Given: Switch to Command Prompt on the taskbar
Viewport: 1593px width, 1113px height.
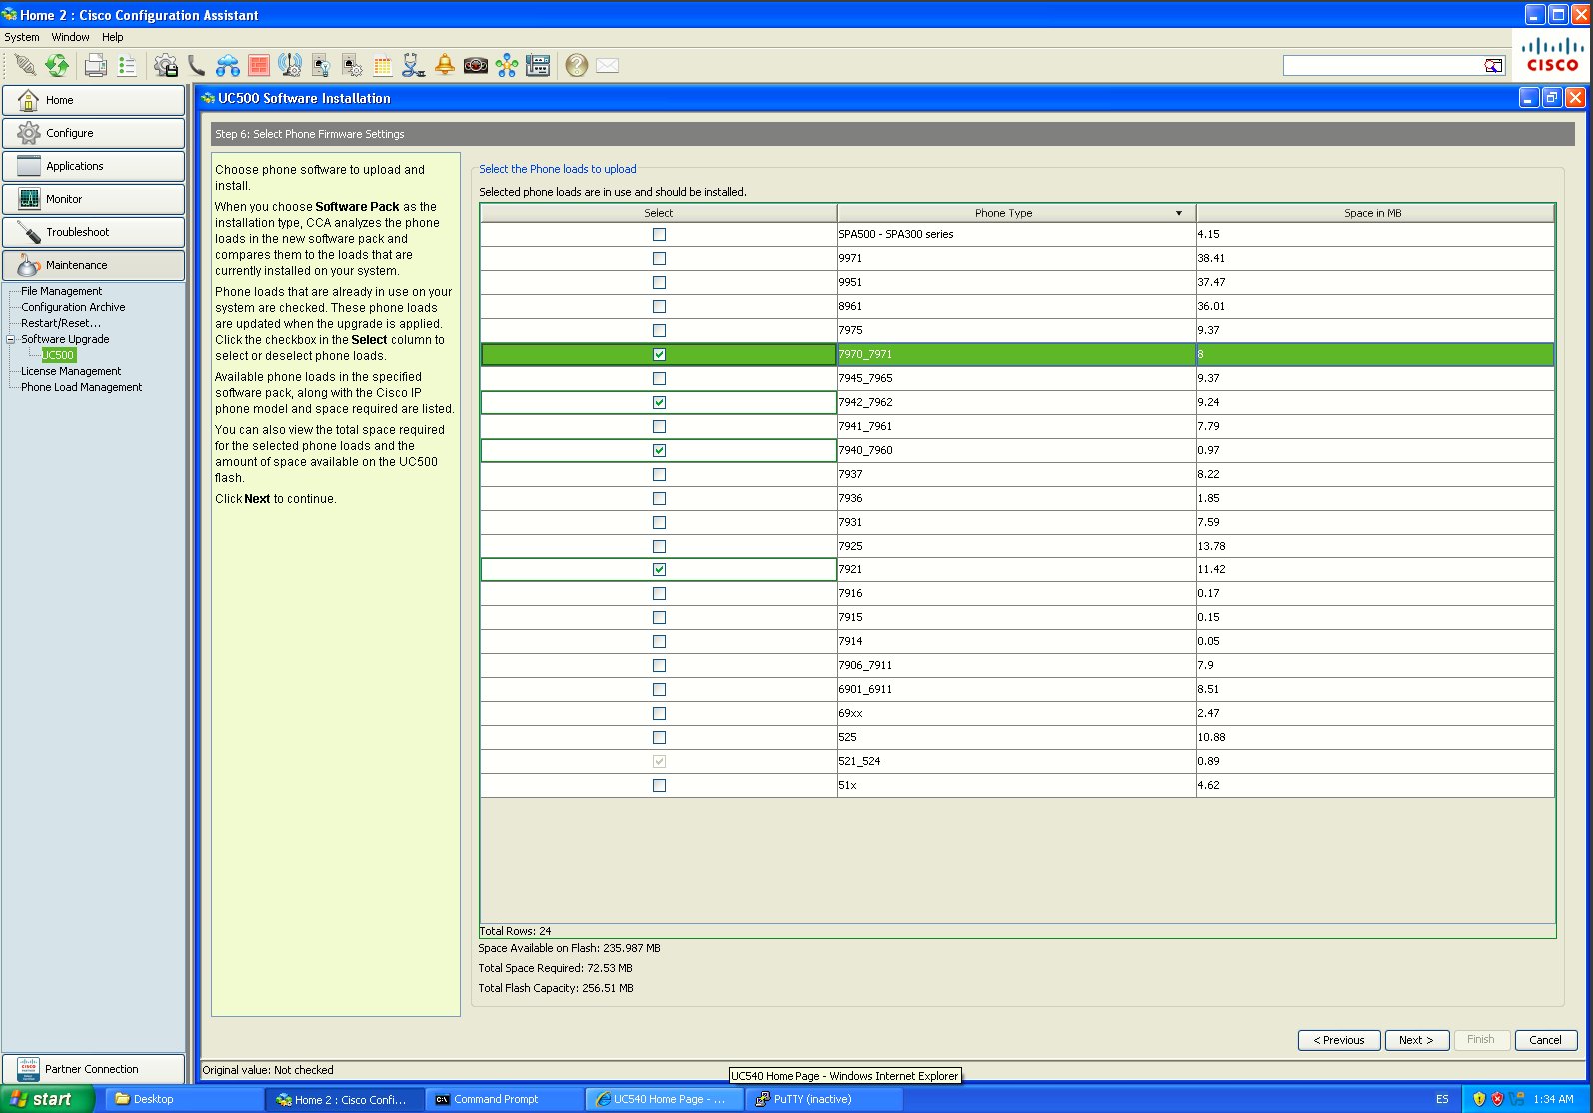Looking at the screenshot, I should click(x=503, y=1099).
